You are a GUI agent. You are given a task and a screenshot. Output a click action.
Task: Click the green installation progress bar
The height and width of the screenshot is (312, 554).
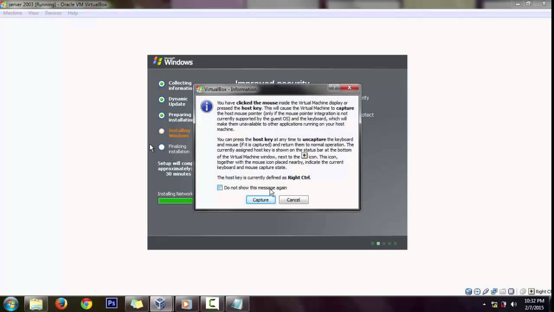point(176,201)
